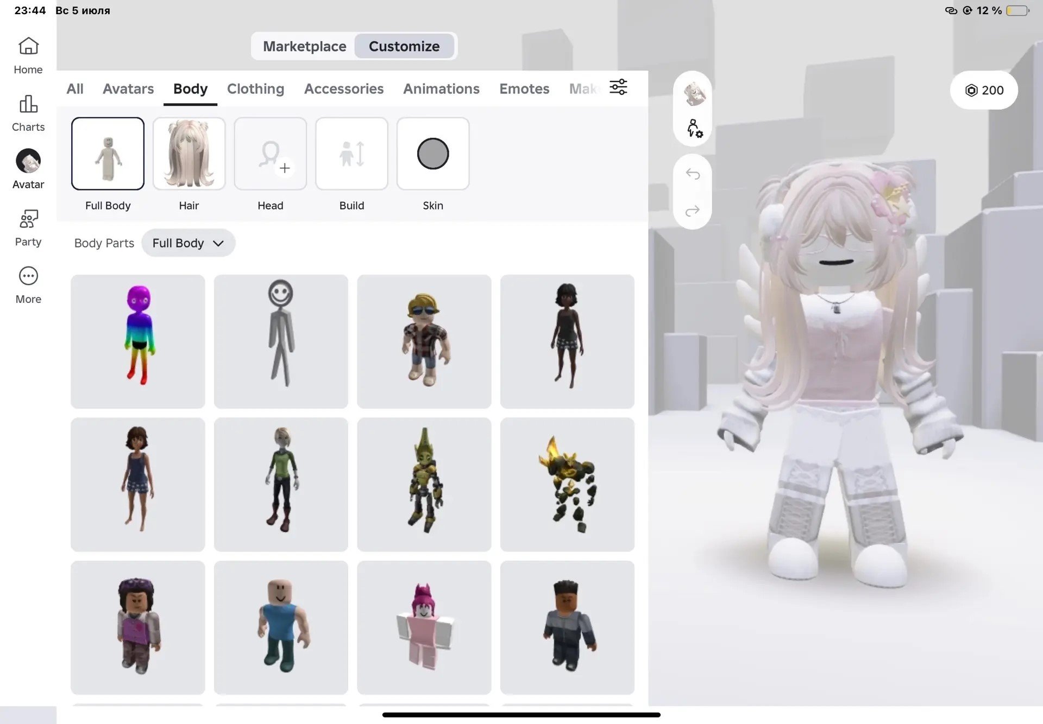Open the Head category tile

(x=271, y=154)
